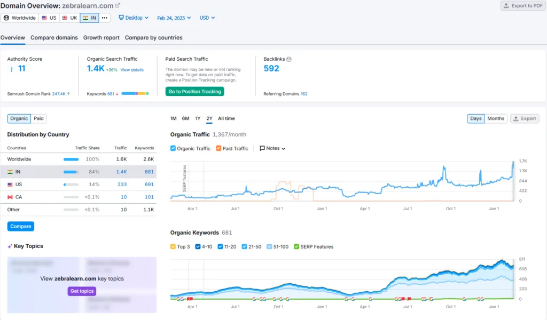This screenshot has height=320, width=547.
Task: Click the keyword distribution color bar
Action: pos(135,94)
